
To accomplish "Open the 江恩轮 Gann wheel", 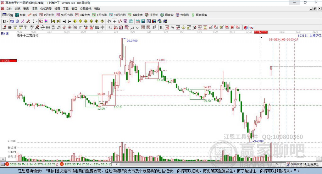I will coord(152,15).
